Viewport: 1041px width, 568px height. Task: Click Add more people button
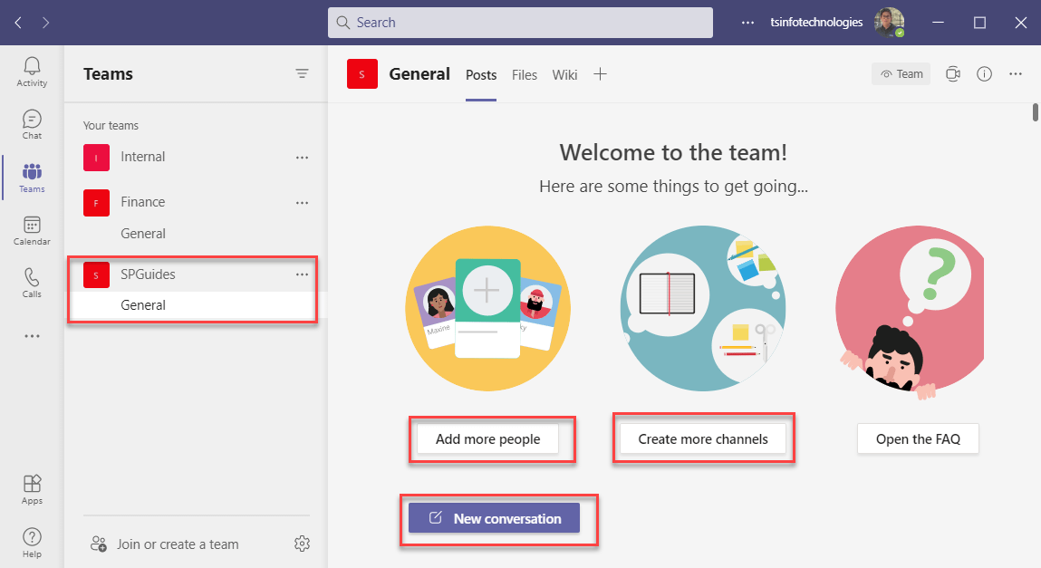[488, 438]
